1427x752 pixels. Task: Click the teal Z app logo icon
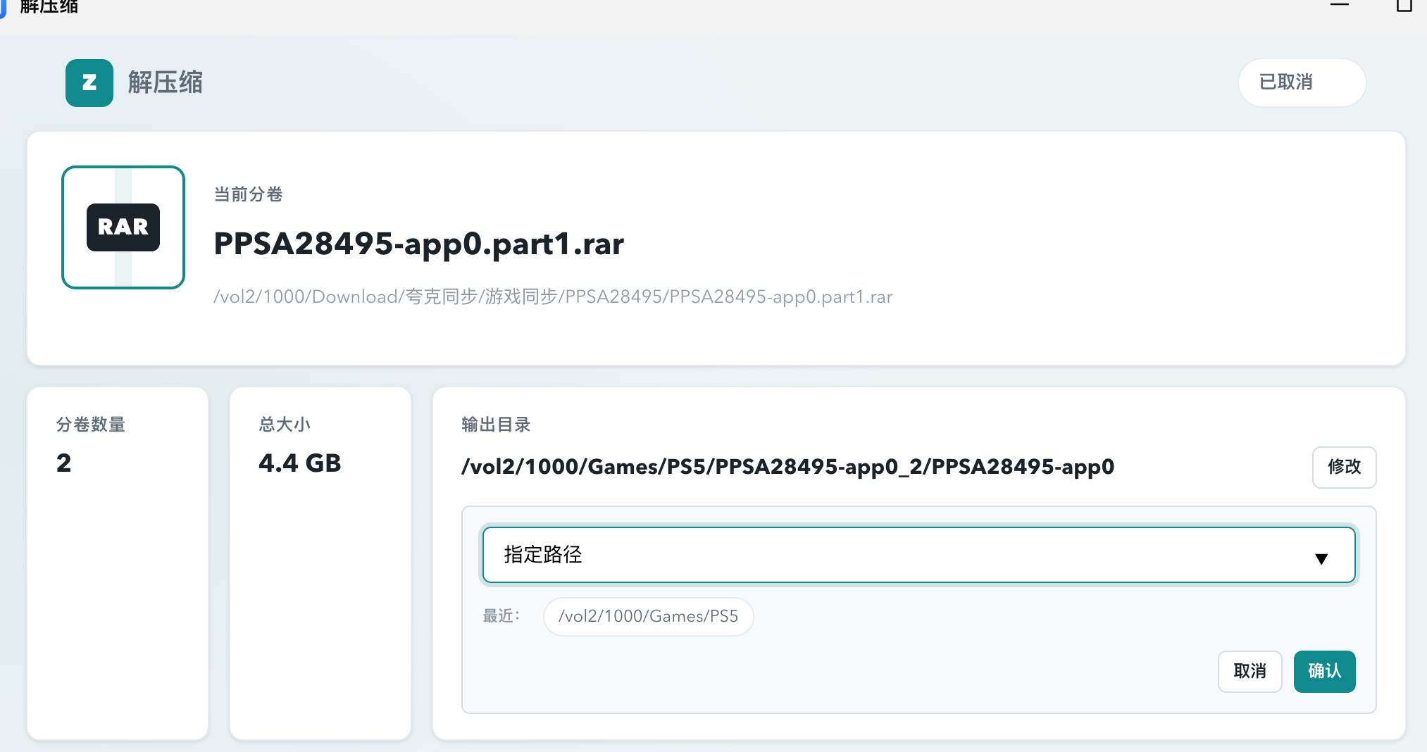(x=89, y=83)
